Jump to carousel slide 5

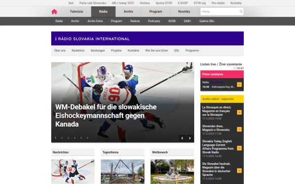[81, 138]
